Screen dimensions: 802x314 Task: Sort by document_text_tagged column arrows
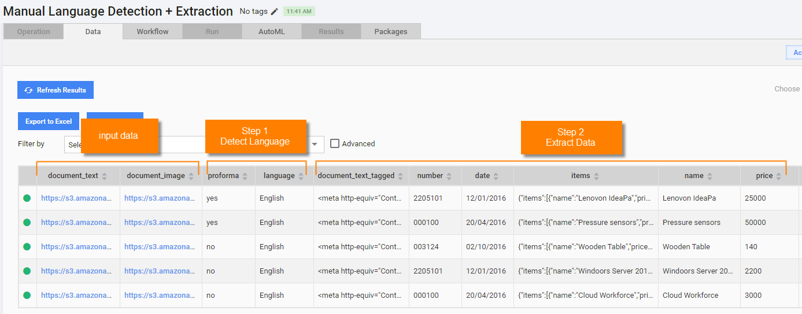click(400, 176)
